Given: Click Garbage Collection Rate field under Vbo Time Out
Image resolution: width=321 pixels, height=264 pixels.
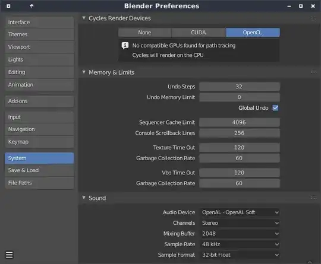Looking at the screenshot, I should (240, 183).
